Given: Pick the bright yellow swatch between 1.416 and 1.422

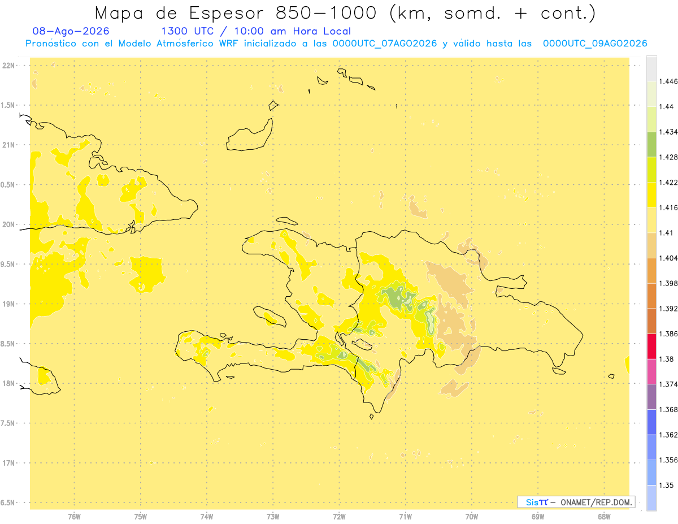Looking at the screenshot, I should click(x=651, y=194).
